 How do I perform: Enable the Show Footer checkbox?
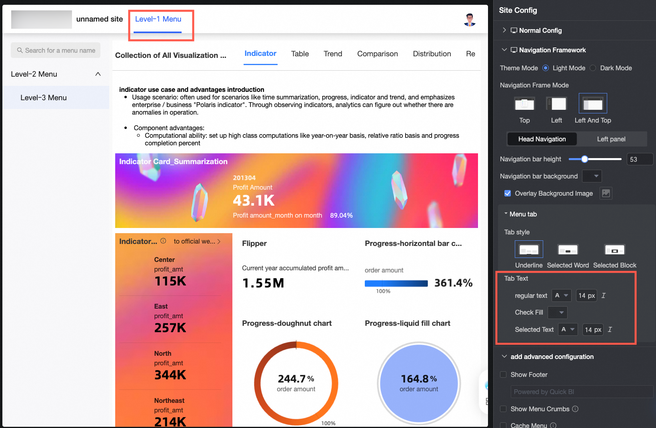[x=503, y=374]
